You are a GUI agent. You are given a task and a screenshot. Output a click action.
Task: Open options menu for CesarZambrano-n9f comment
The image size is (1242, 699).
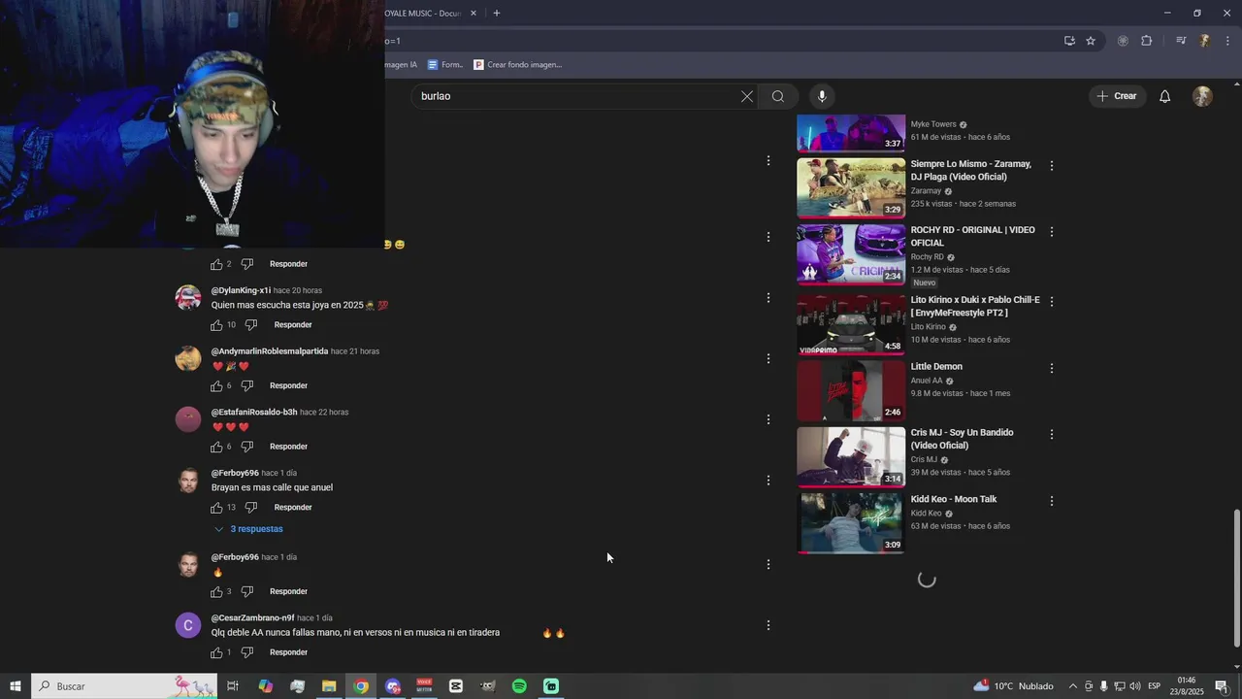(x=768, y=626)
